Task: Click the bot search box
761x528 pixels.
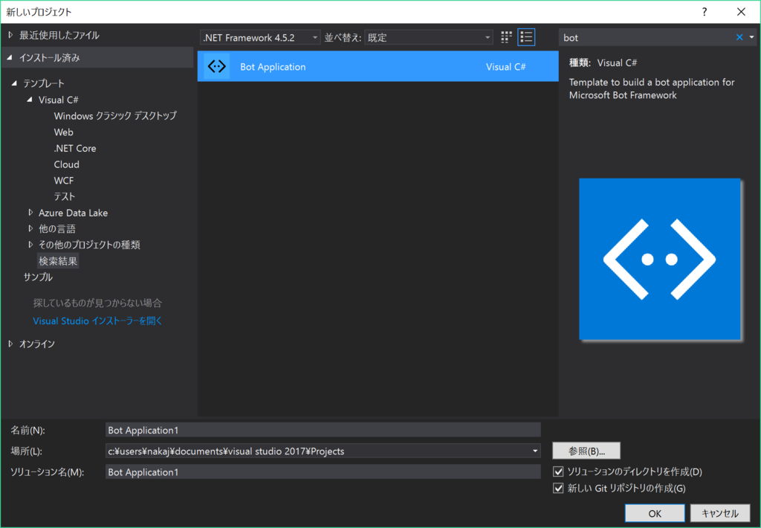Action: click(647, 37)
